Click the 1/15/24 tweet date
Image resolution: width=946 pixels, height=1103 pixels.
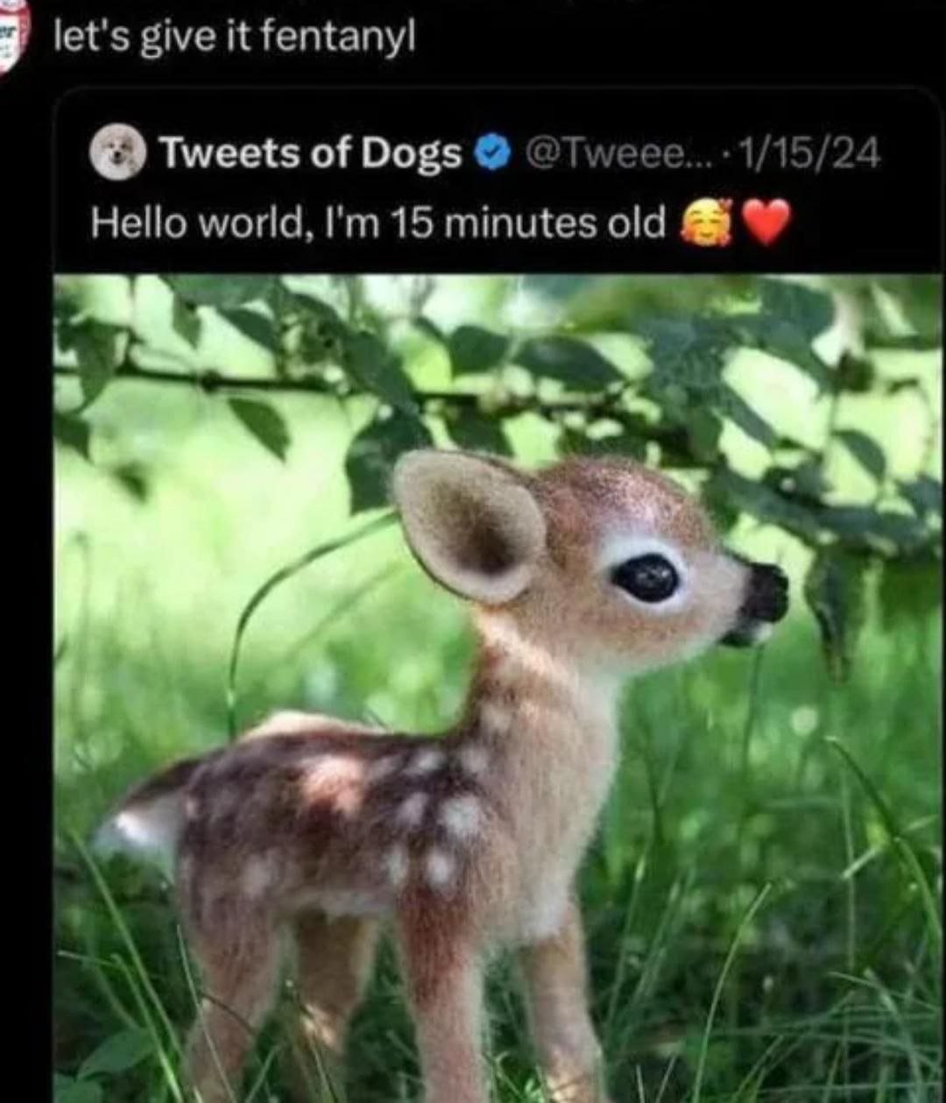tap(810, 155)
